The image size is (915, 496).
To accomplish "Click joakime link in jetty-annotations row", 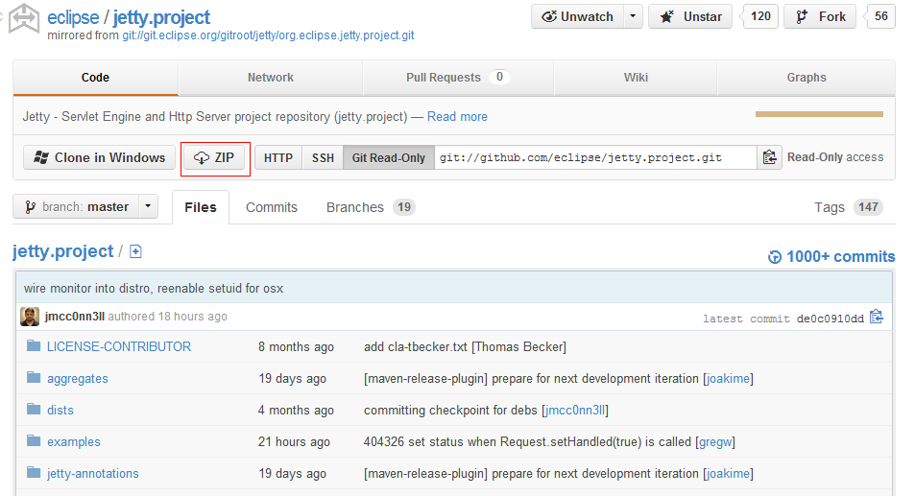I will pyautogui.click(x=728, y=473).
